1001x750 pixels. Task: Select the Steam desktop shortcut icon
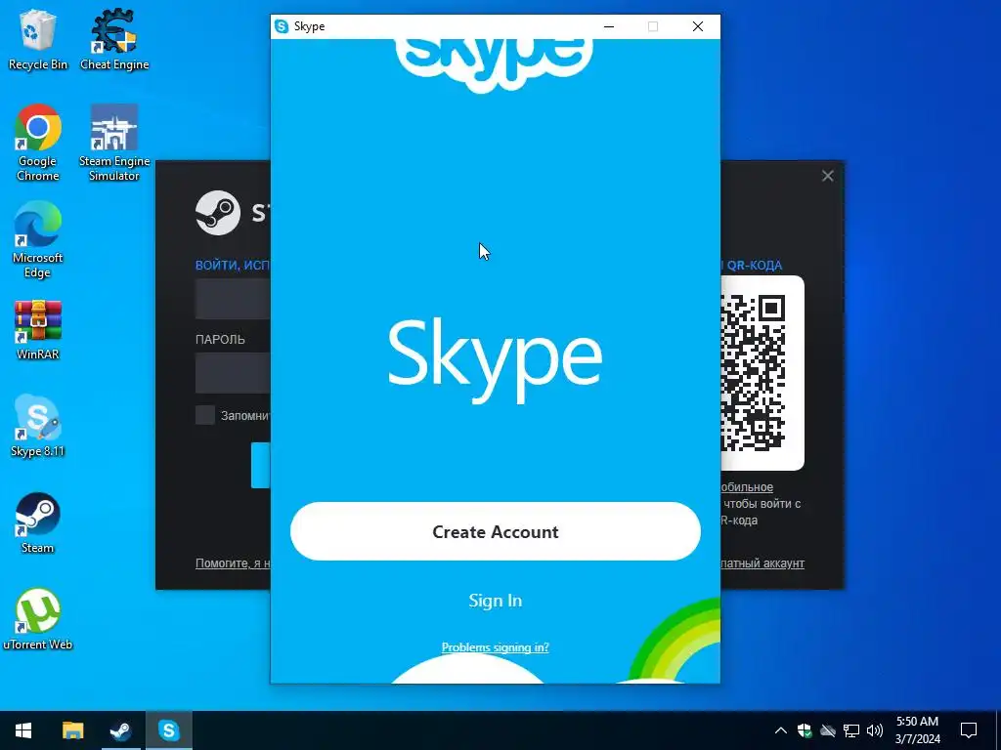point(38,523)
